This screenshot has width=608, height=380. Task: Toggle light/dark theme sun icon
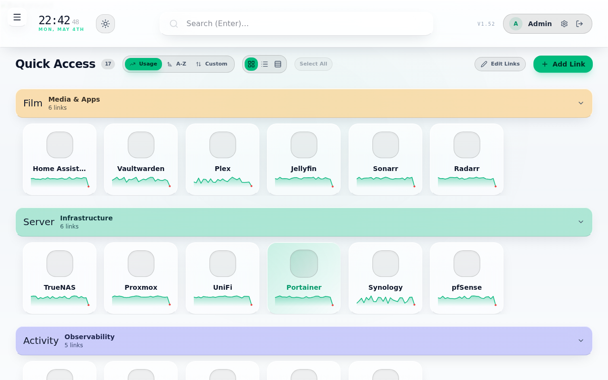coord(105,24)
